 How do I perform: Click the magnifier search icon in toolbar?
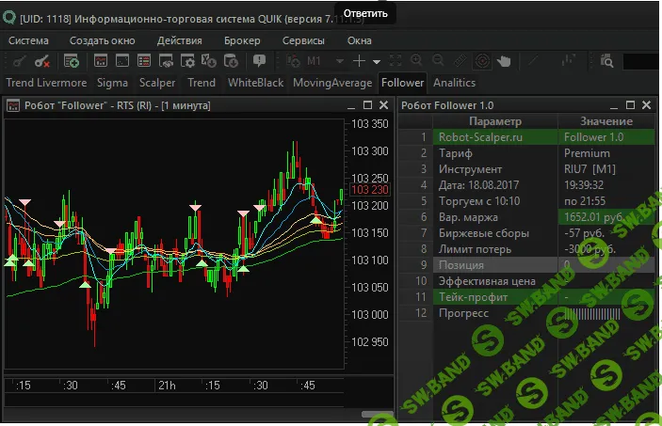point(606,61)
